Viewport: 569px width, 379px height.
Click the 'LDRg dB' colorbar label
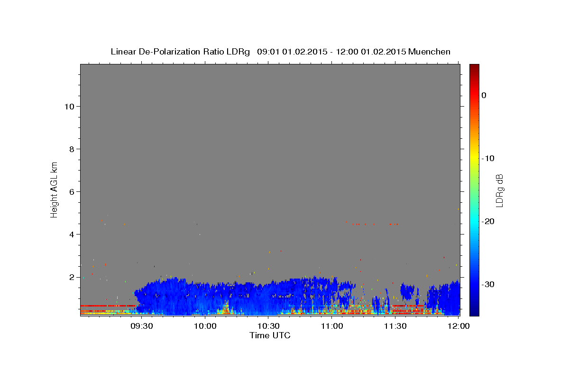(x=499, y=190)
